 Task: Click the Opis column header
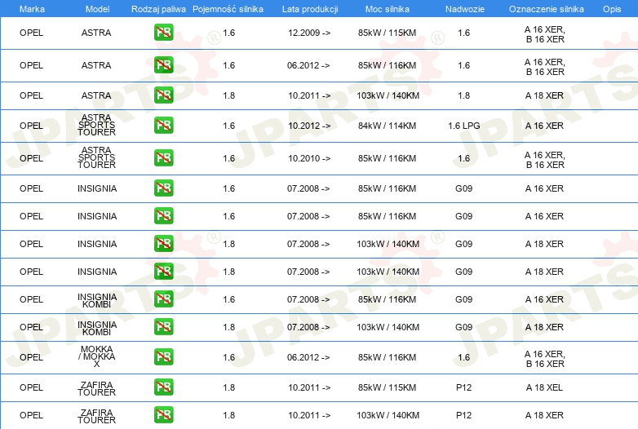(x=611, y=8)
